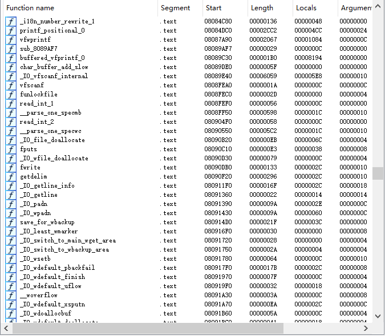Click the function icon beside vfwprintf

(11, 39)
